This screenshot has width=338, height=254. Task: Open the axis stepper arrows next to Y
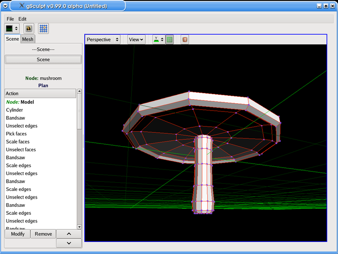[162, 40]
